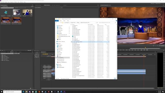Click Play in the Program monitor
The image size is (165, 93).
point(132,50)
